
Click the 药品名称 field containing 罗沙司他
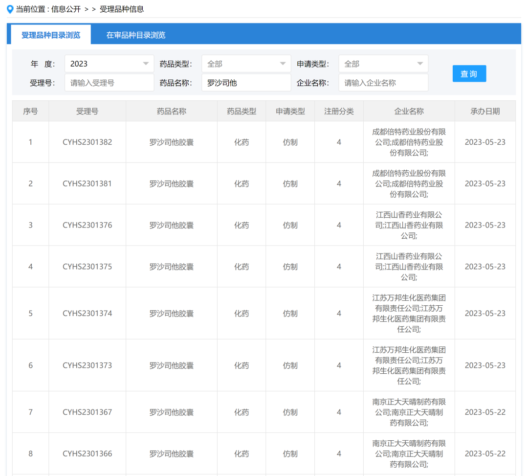pos(246,83)
